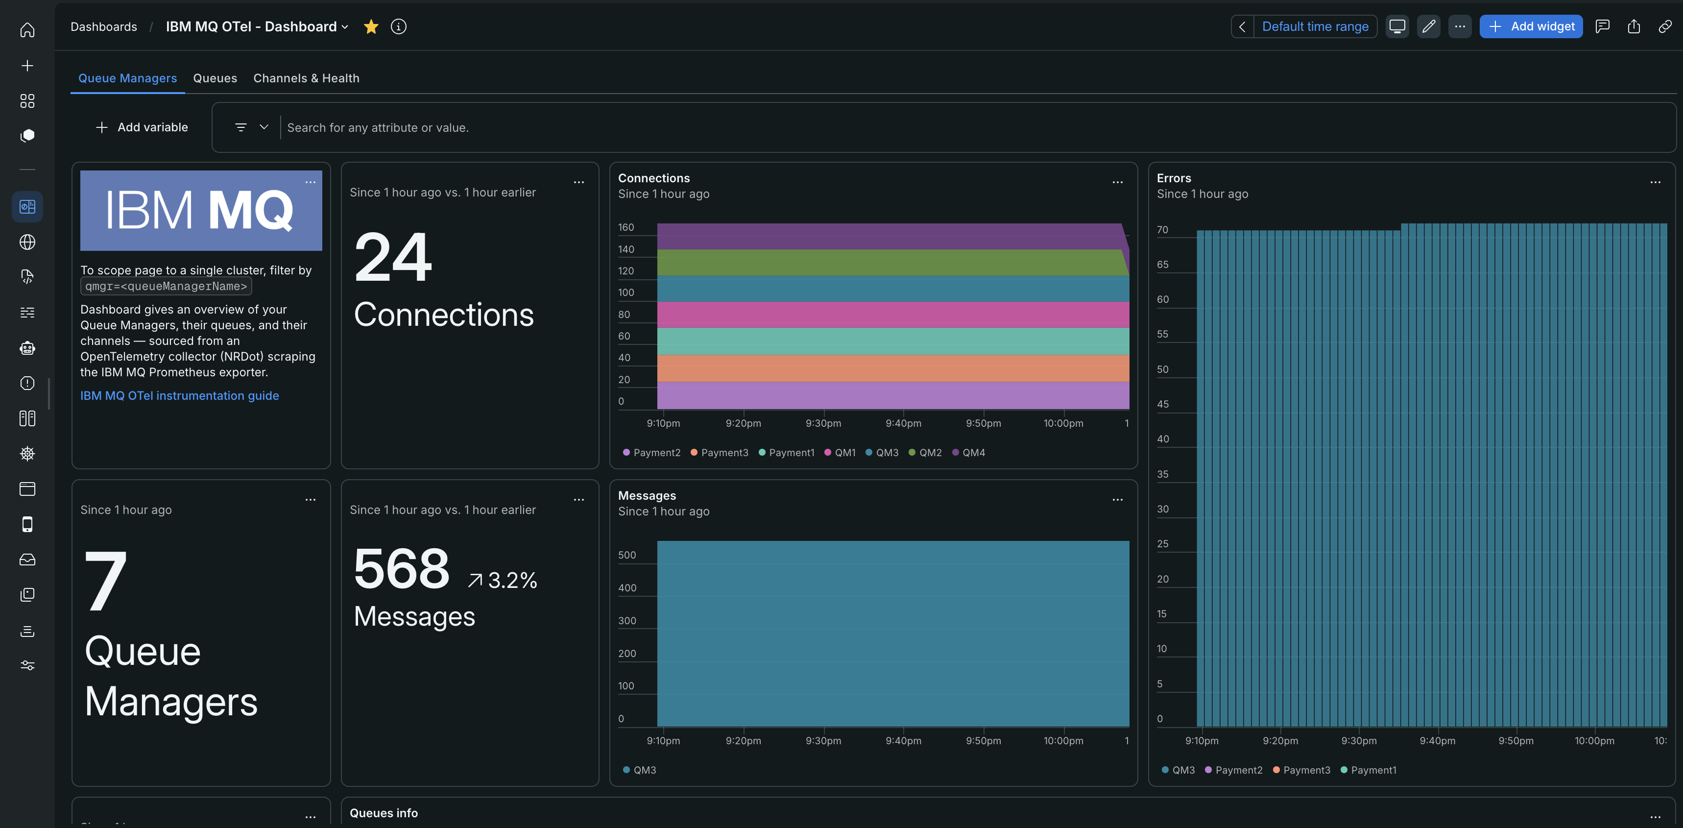Click the plus icon in left sidebar

pyautogui.click(x=27, y=65)
